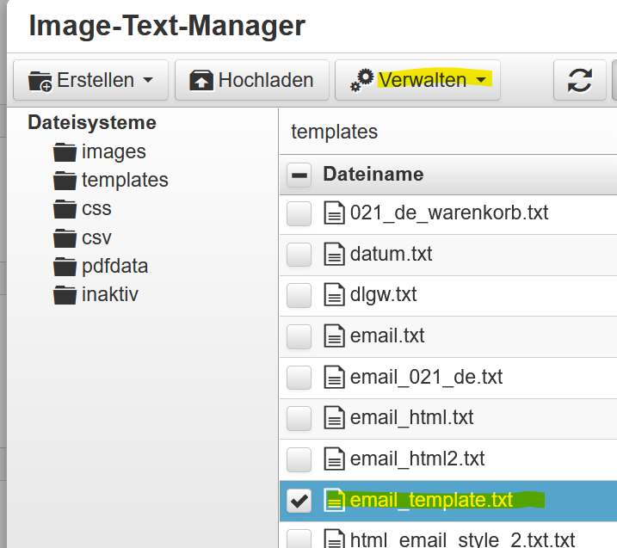
Task: Click the file icon of dlgw.txt
Action: click(x=333, y=294)
